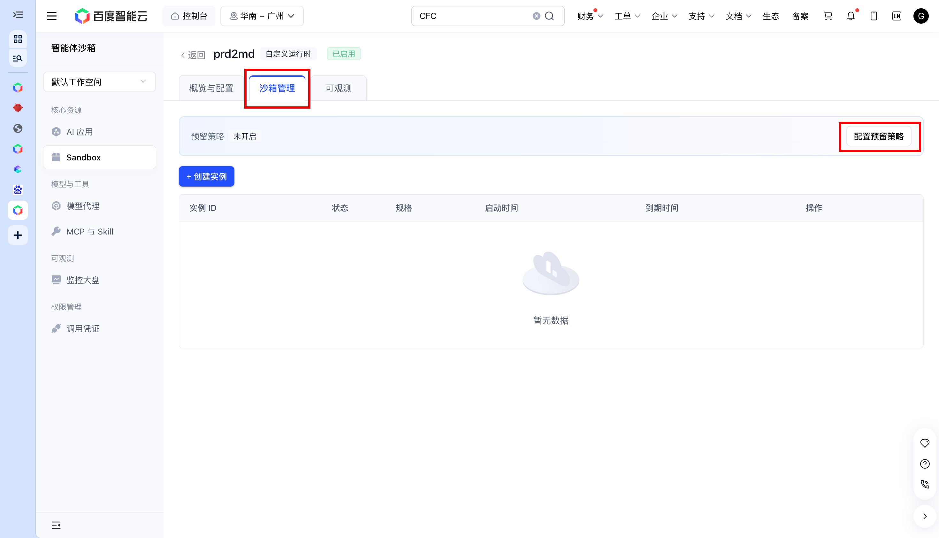This screenshot has width=939, height=538.
Task: Collapse the sidebar with bottom toggle icon
Action: pyautogui.click(x=56, y=525)
